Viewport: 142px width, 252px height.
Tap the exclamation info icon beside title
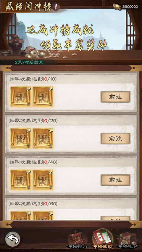[56, 7]
